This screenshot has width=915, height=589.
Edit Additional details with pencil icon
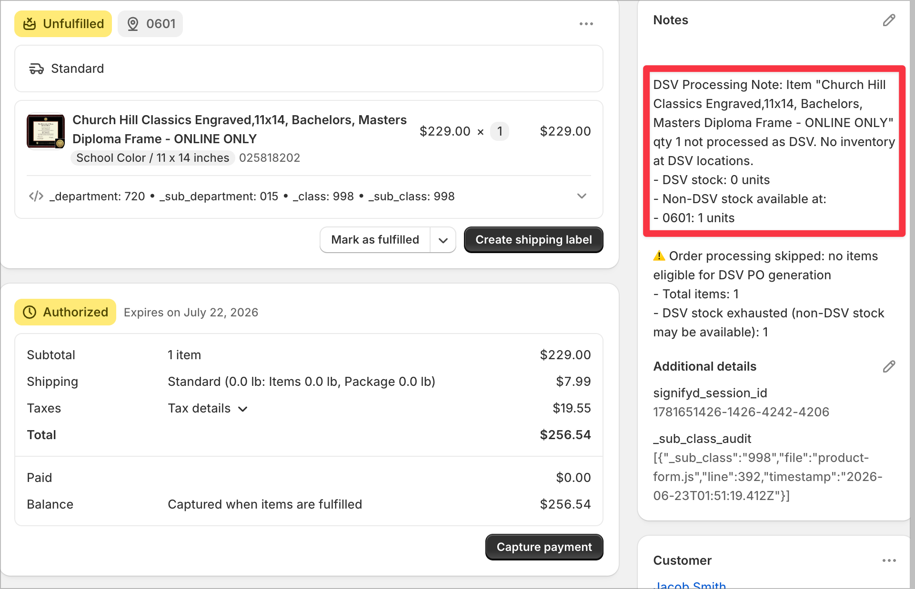889,366
